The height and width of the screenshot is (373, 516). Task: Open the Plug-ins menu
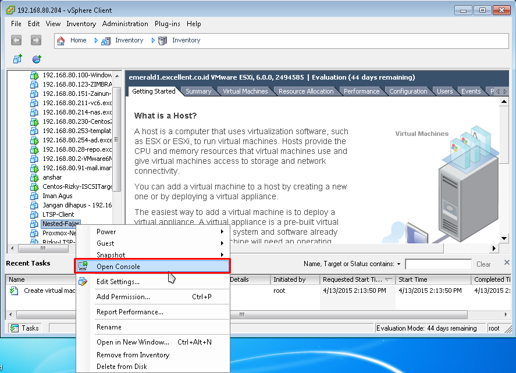[x=167, y=24]
